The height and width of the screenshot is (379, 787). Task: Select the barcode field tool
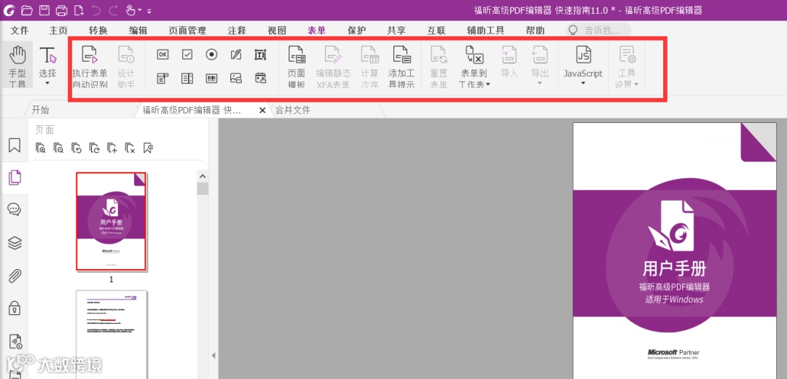(x=212, y=78)
